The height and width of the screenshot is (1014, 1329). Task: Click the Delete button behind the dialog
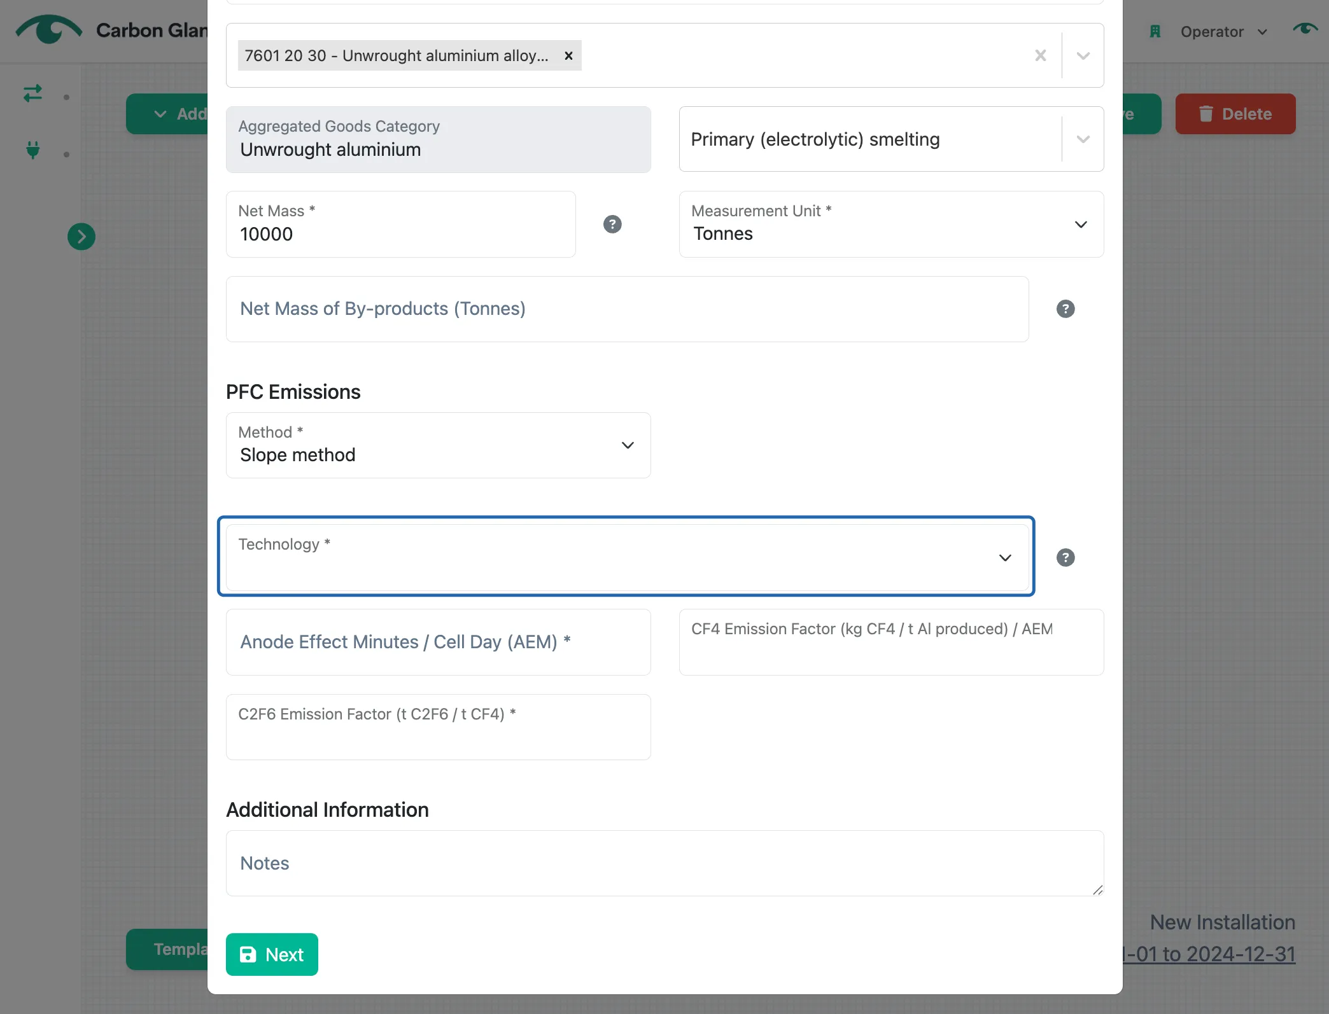[1235, 114]
